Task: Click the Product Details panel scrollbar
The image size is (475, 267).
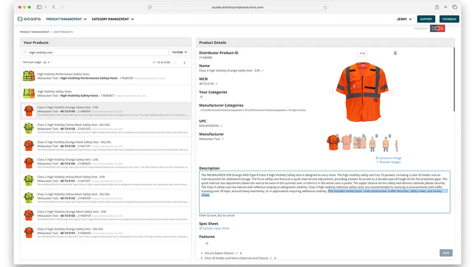Action: click(x=454, y=80)
